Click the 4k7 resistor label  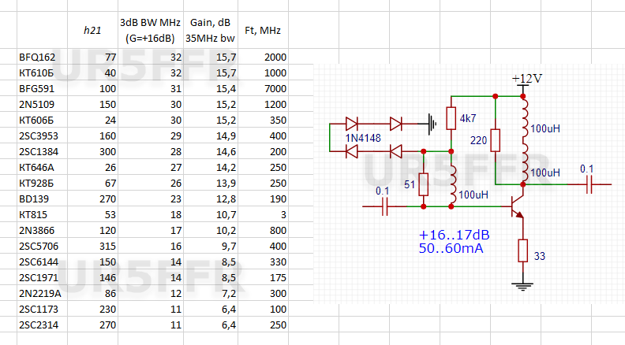(468, 118)
